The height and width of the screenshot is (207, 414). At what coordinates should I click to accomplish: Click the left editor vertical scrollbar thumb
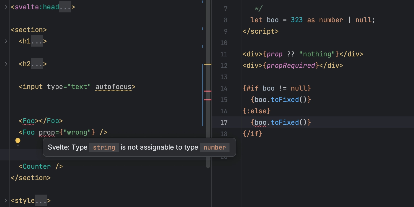[208, 84]
